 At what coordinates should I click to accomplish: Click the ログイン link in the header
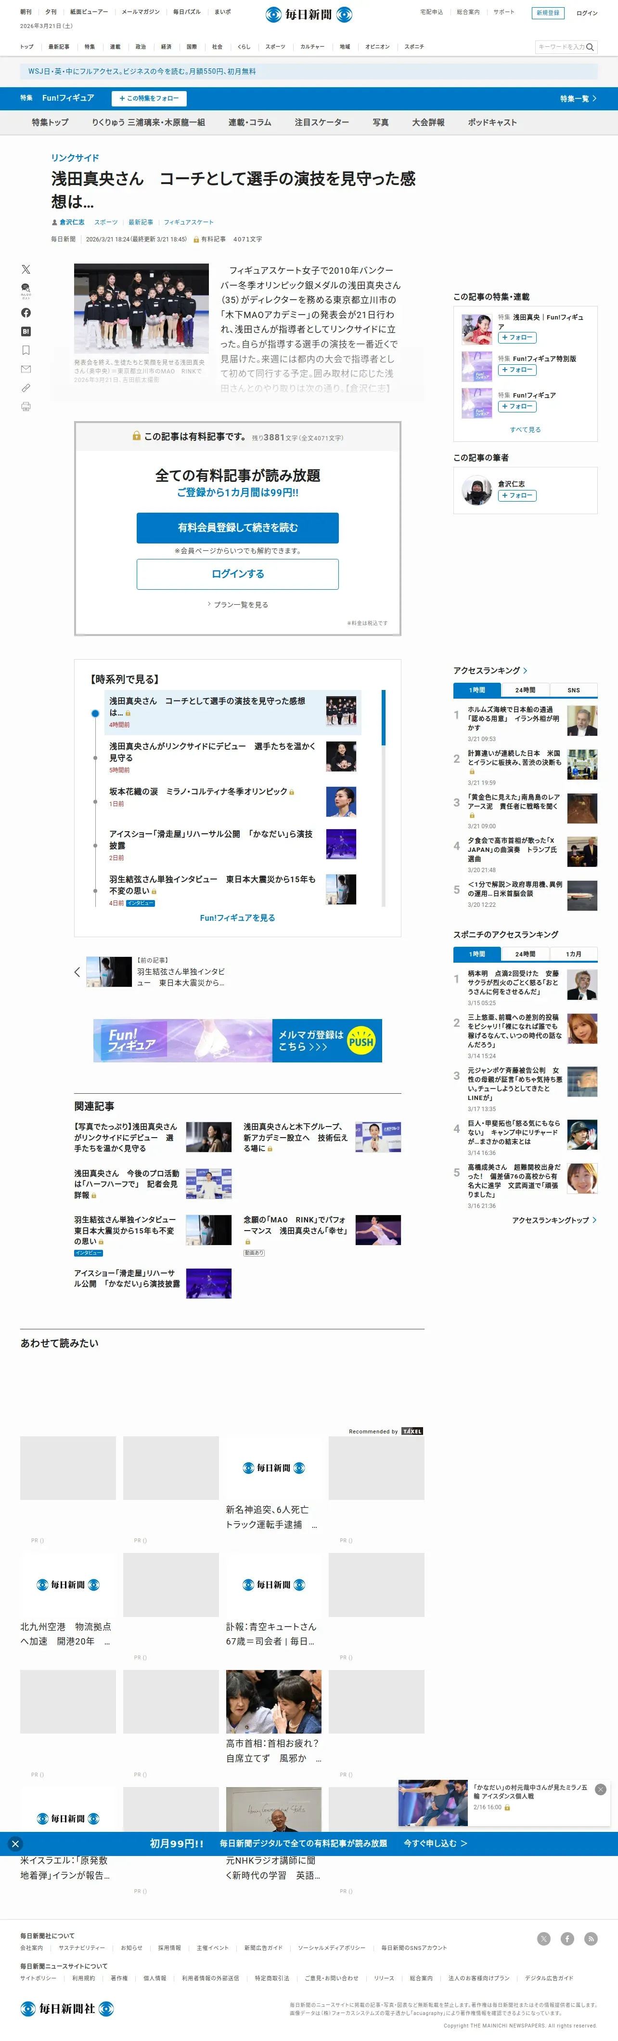[587, 13]
